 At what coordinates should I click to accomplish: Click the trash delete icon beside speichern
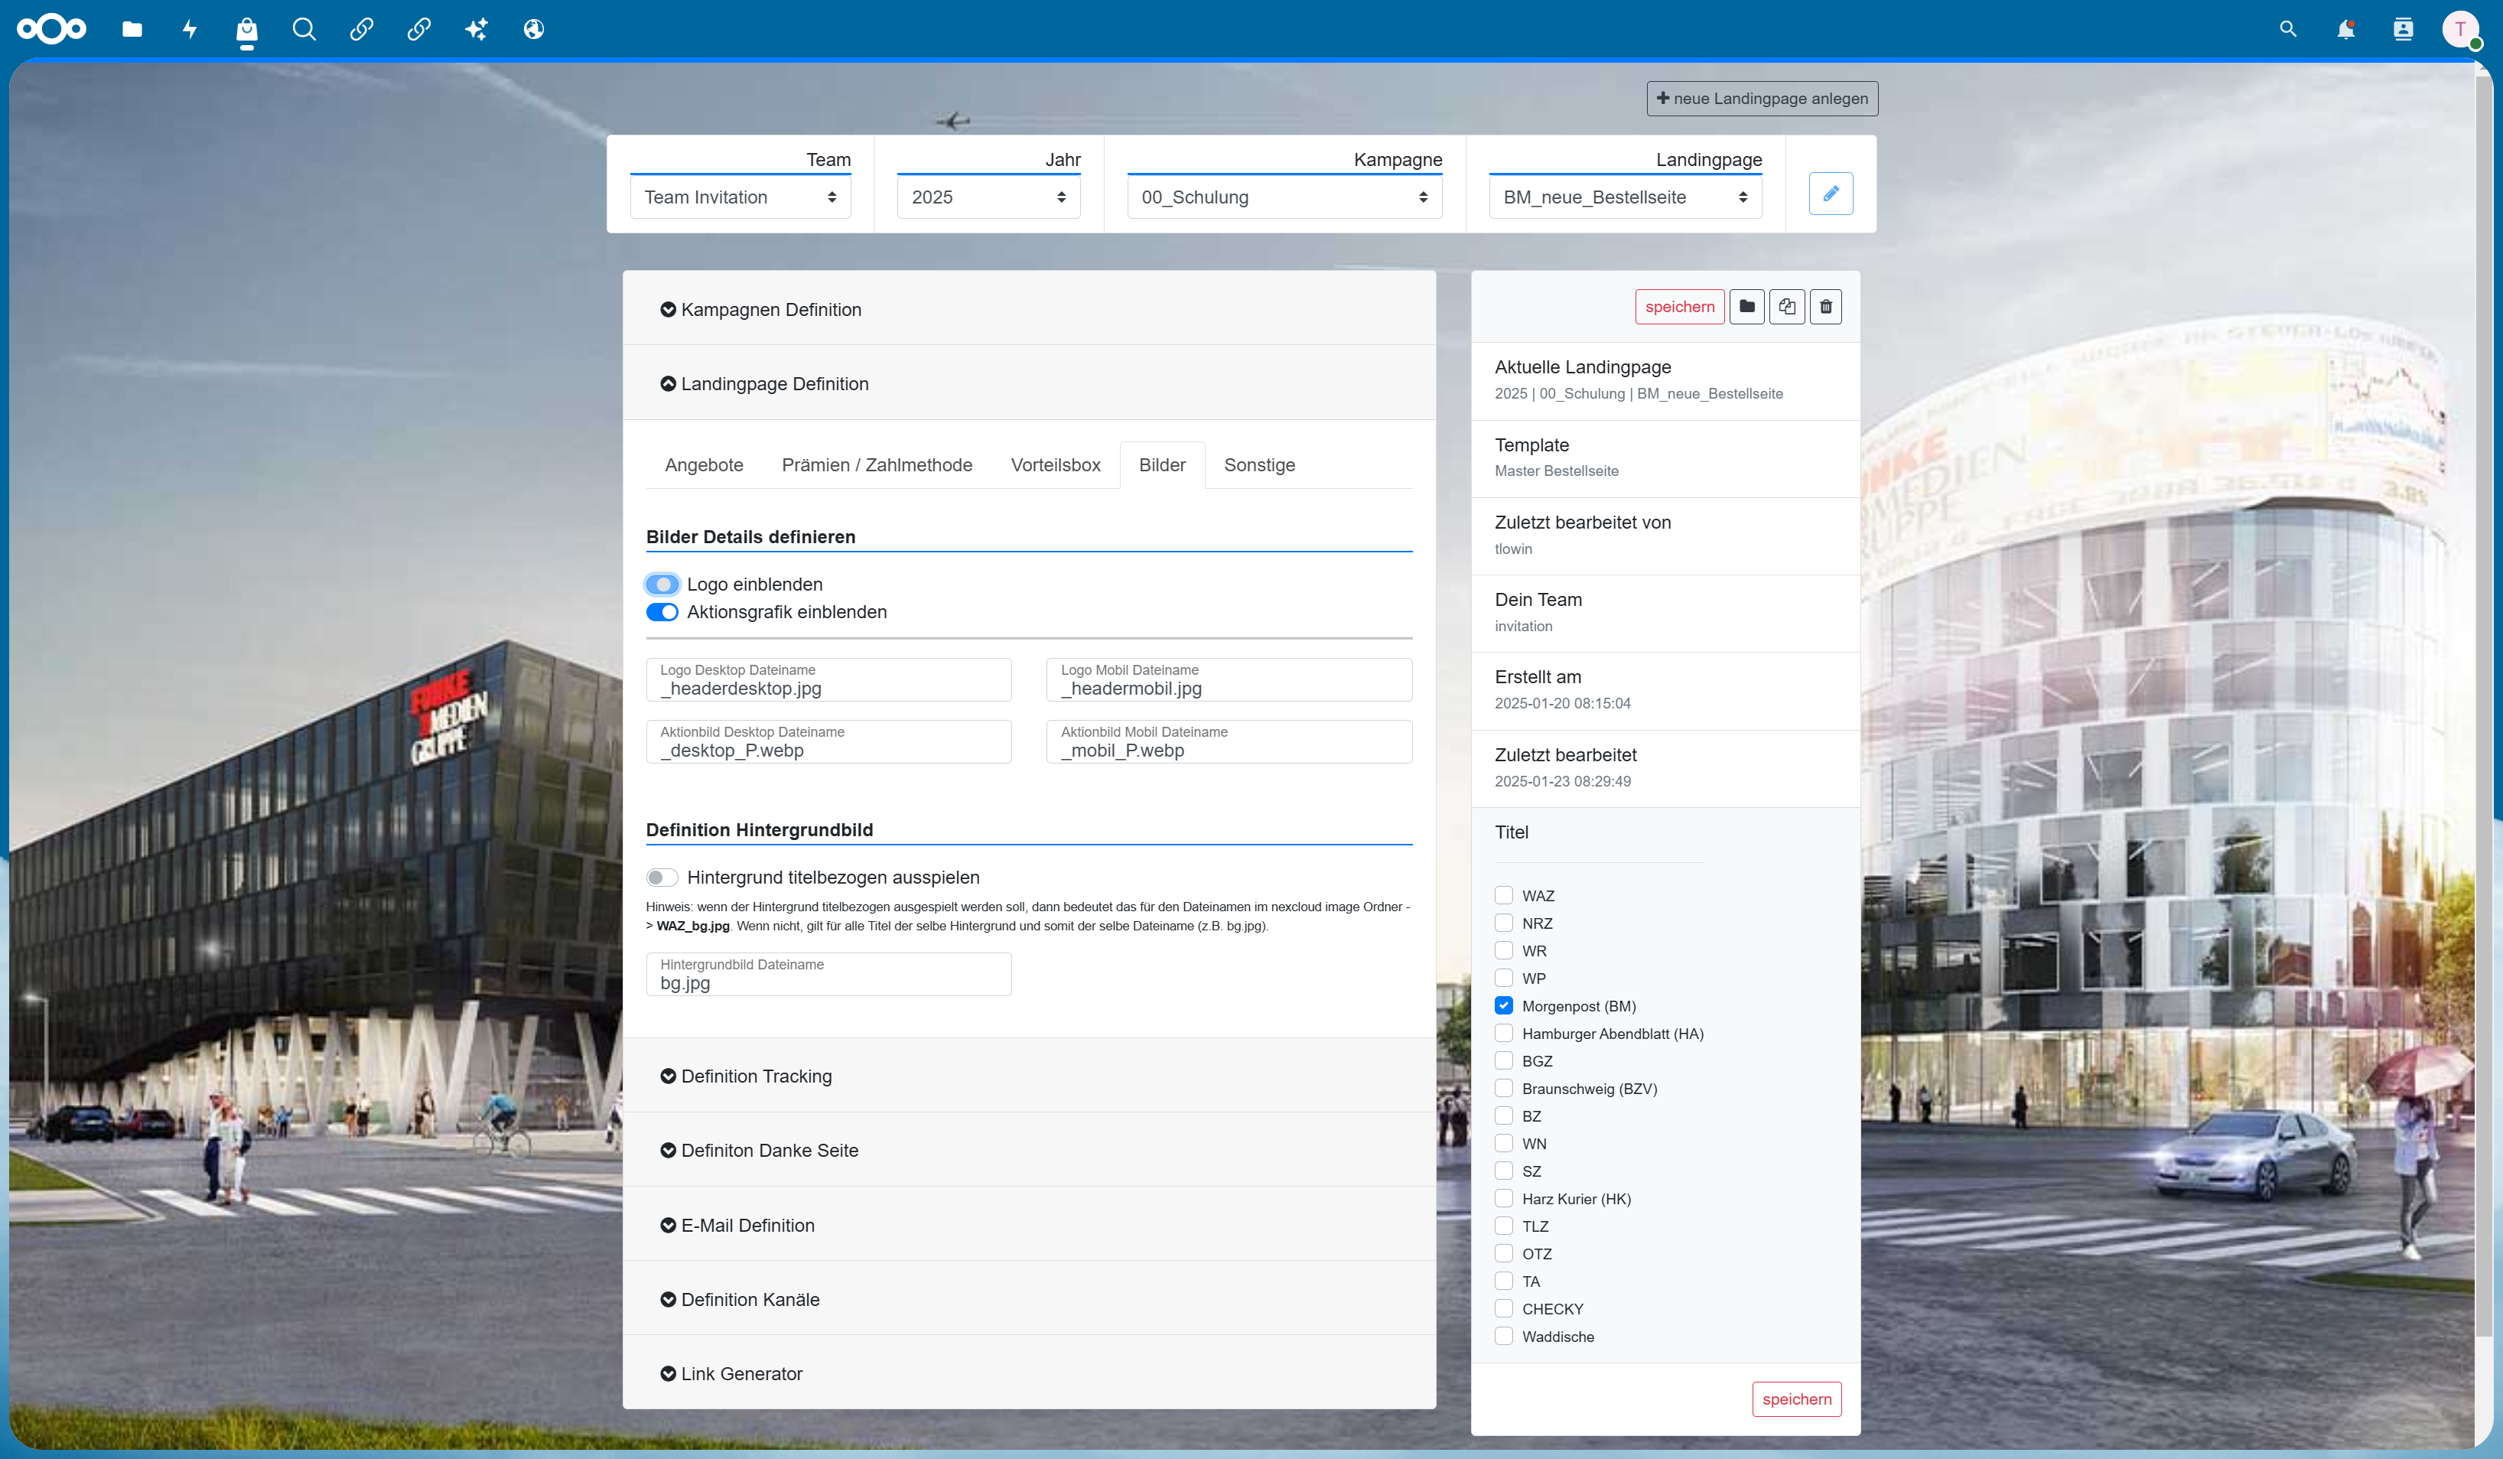[1825, 307]
